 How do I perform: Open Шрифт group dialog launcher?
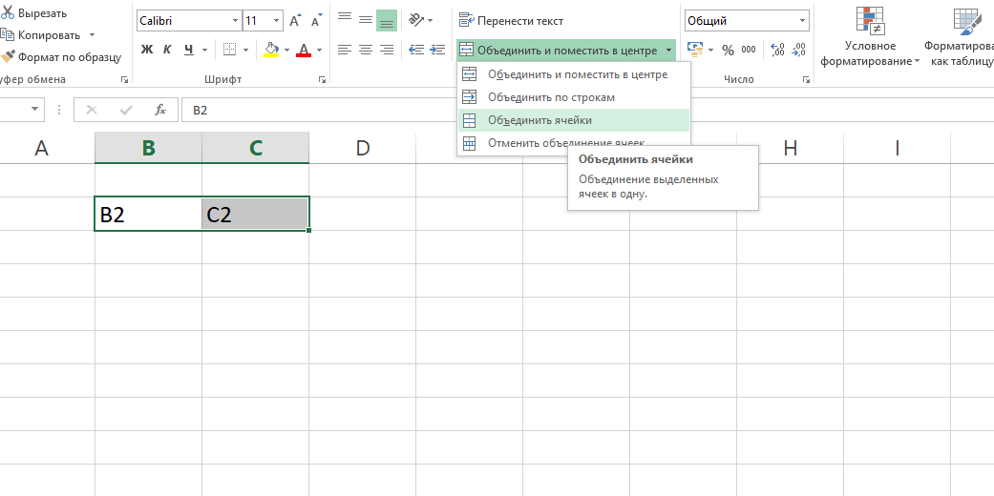pos(322,80)
